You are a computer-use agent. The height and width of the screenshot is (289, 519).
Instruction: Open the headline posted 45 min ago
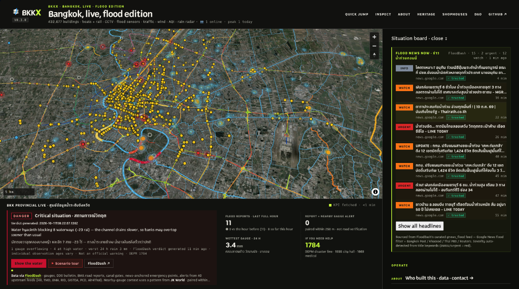461,168
